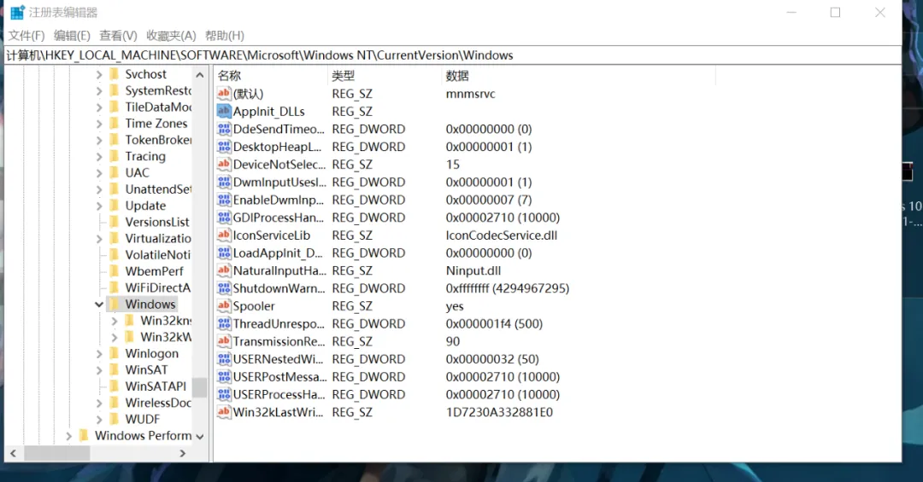
Task: Click the Spooler string value icon
Action: pos(224,305)
